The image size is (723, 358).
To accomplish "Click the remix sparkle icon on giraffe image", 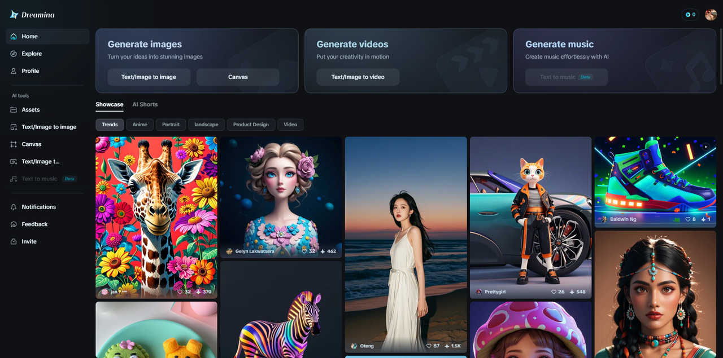I will (x=198, y=292).
